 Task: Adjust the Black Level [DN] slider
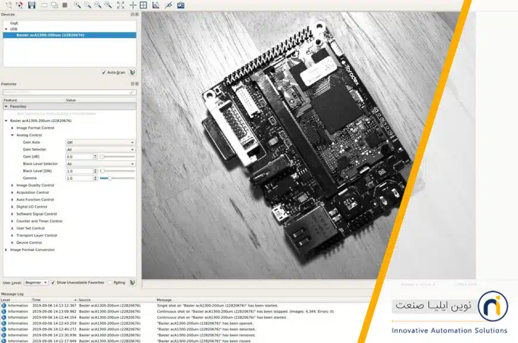(118, 171)
